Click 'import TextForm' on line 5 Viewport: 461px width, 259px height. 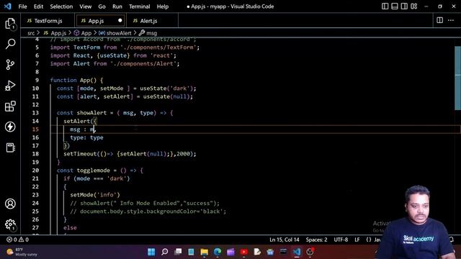(75, 47)
